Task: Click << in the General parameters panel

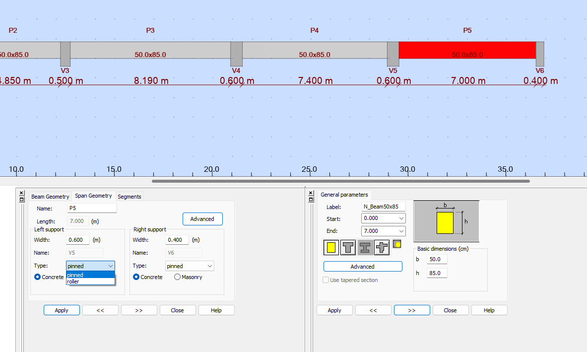Action: pyautogui.click(x=373, y=310)
